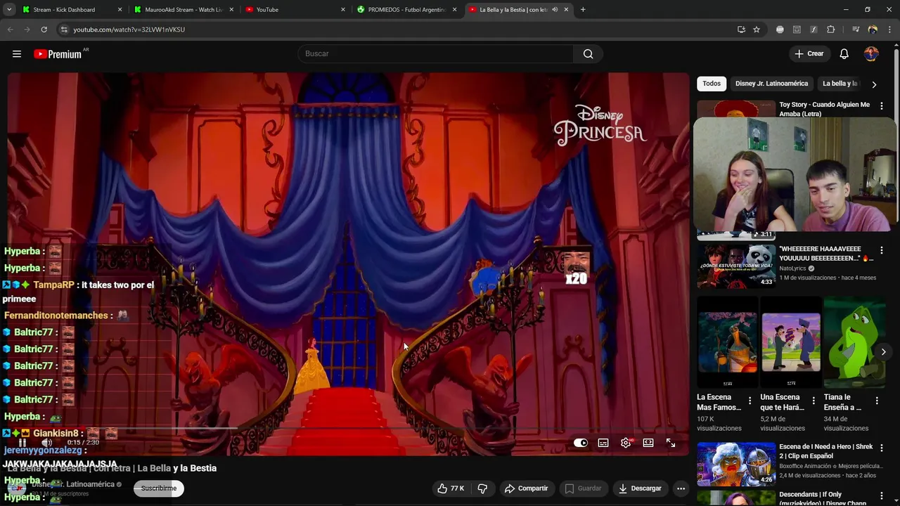
Task: Open YouTube account avatar menu
Action: tap(871, 54)
